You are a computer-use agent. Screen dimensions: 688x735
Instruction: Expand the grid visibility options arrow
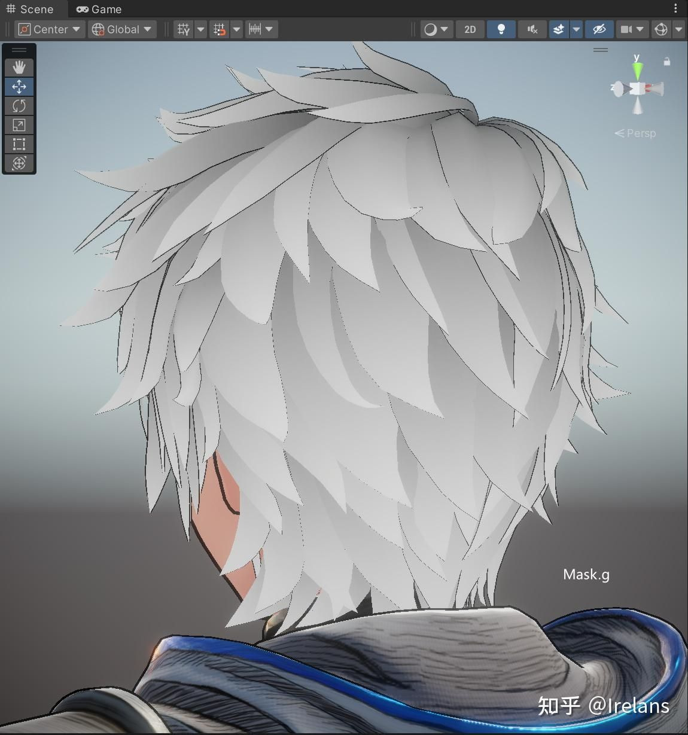click(x=201, y=29)
